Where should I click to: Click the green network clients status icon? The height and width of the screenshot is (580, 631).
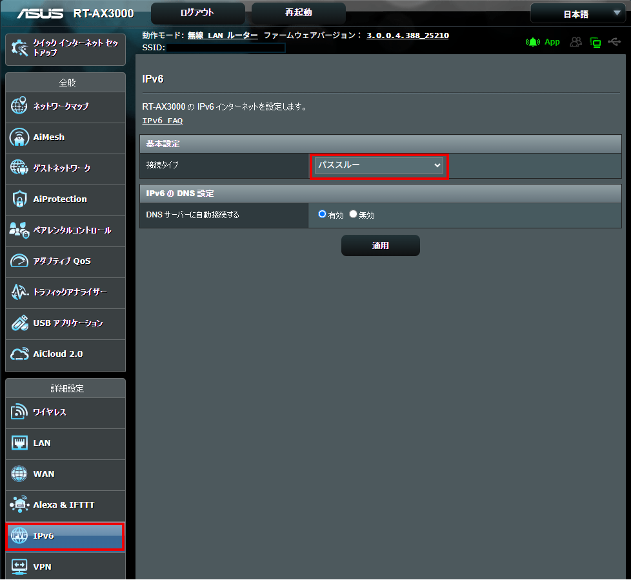[x=595, y=43]
